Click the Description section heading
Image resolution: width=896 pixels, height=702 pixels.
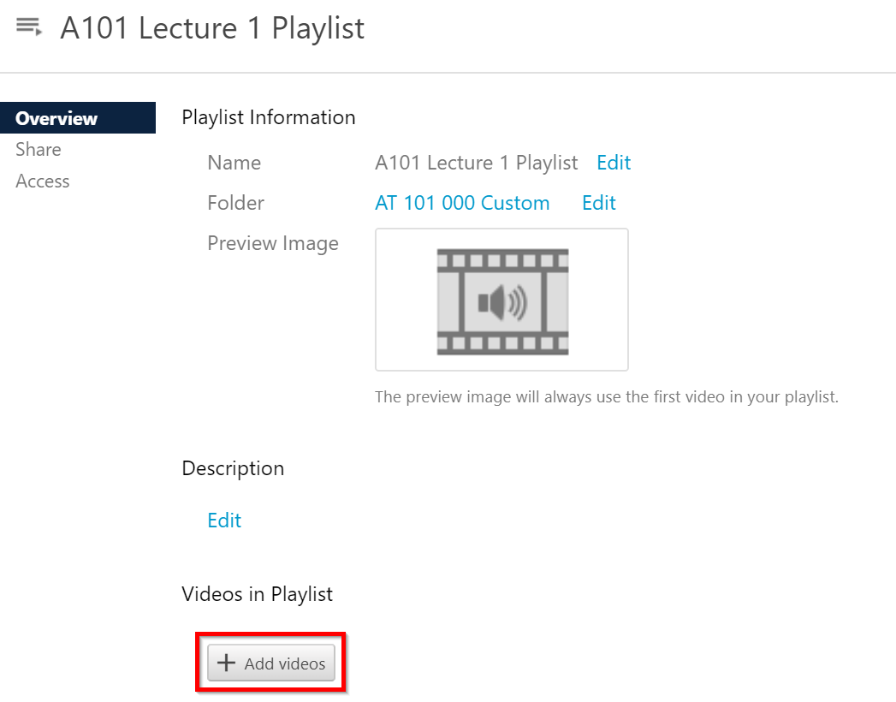point(233,468)
